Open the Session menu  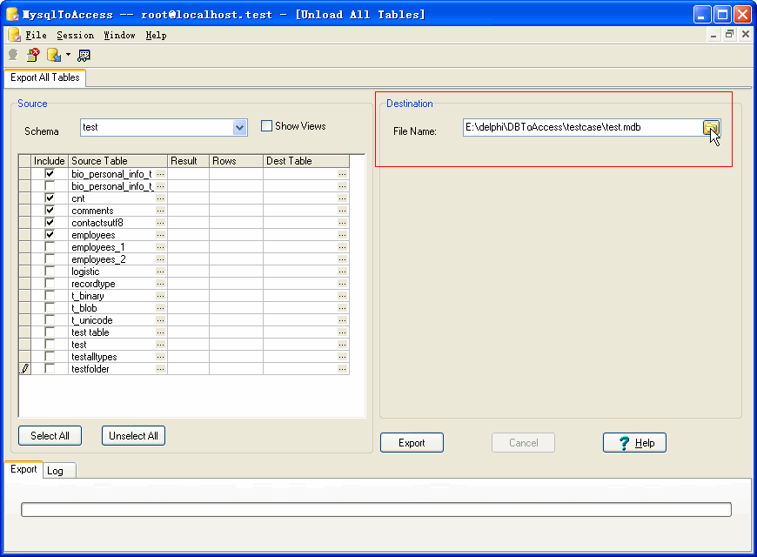tap(76, 36)
